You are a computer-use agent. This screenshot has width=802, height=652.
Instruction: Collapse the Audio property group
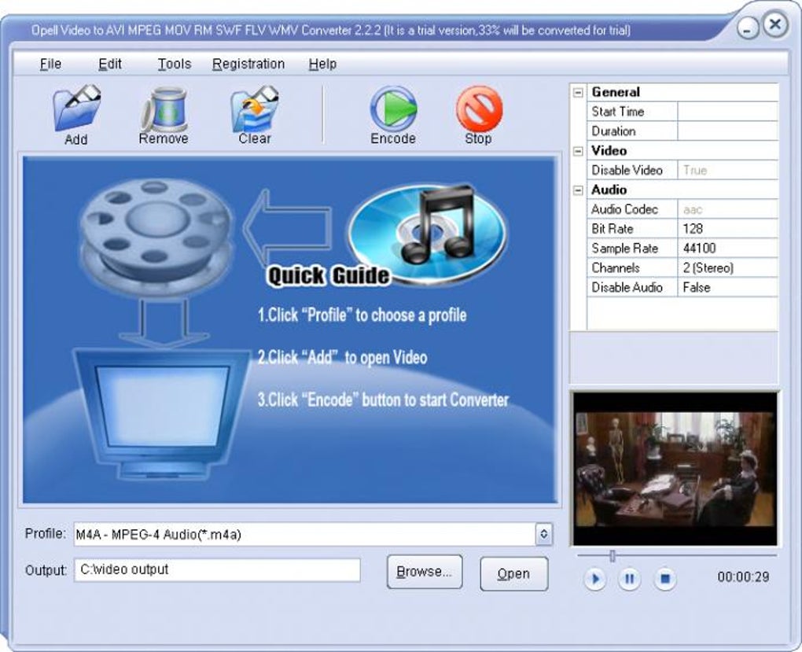click(578, 190)
